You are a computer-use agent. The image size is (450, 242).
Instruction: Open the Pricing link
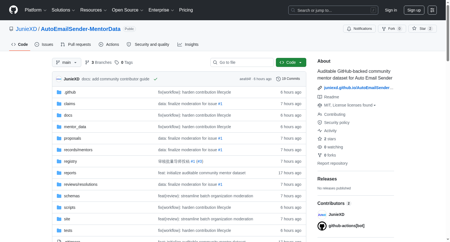pyautogui.click(x=186, y=10)
